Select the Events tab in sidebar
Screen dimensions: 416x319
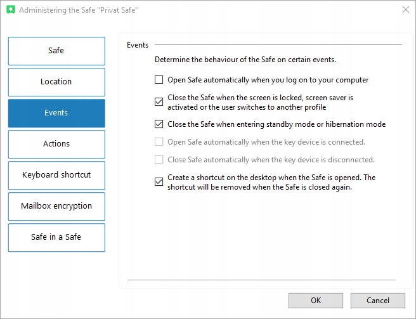(56, 113)
